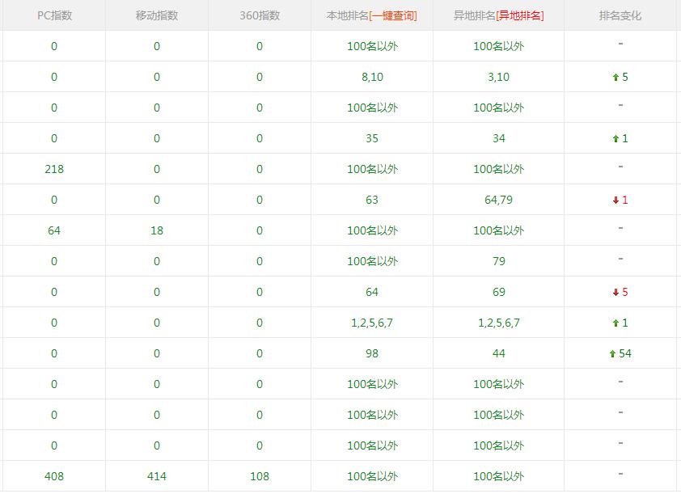Open the red 异地排名 link in header

(x=519, y=15)
